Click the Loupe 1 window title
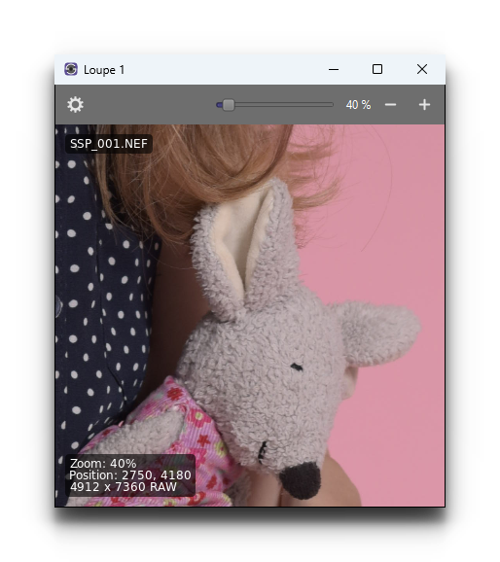The image size is (500, 562). coord(104,70)
